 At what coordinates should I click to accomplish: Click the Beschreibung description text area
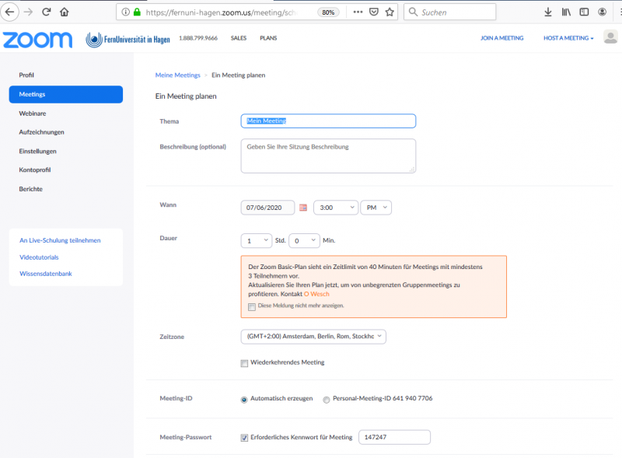tap(328, 156)
